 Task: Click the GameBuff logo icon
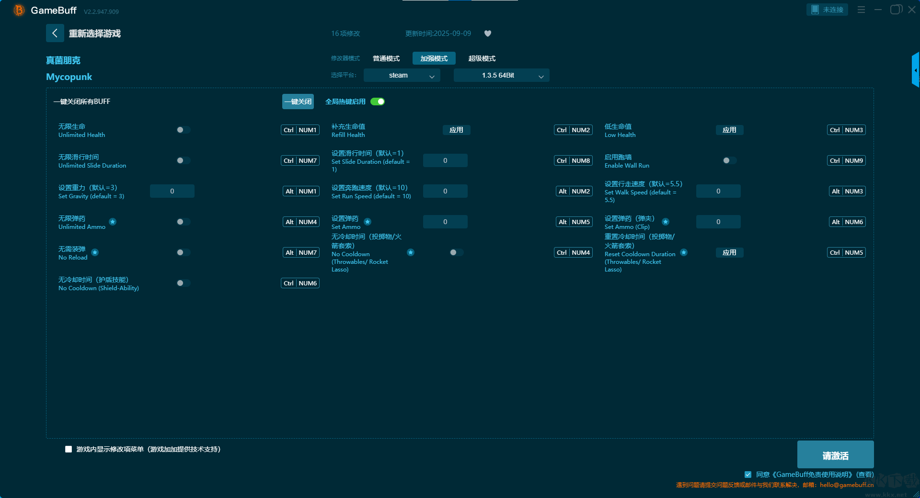[x=19, y=10]
